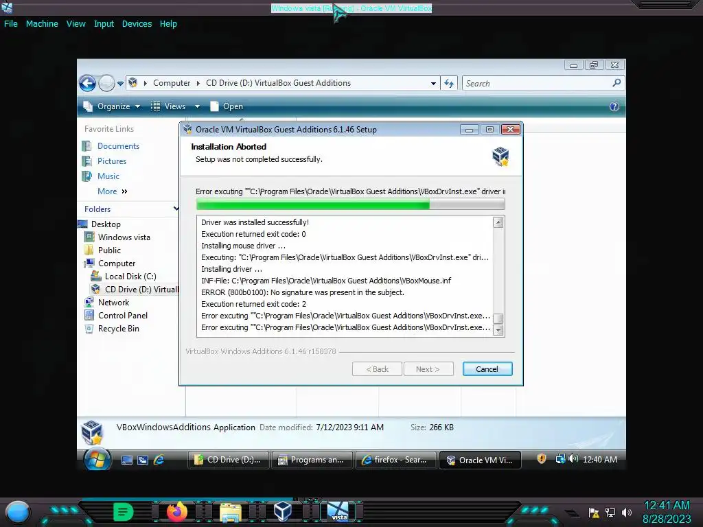Open the Documents favorite link
Screen dimensions: 703x527
118,146
